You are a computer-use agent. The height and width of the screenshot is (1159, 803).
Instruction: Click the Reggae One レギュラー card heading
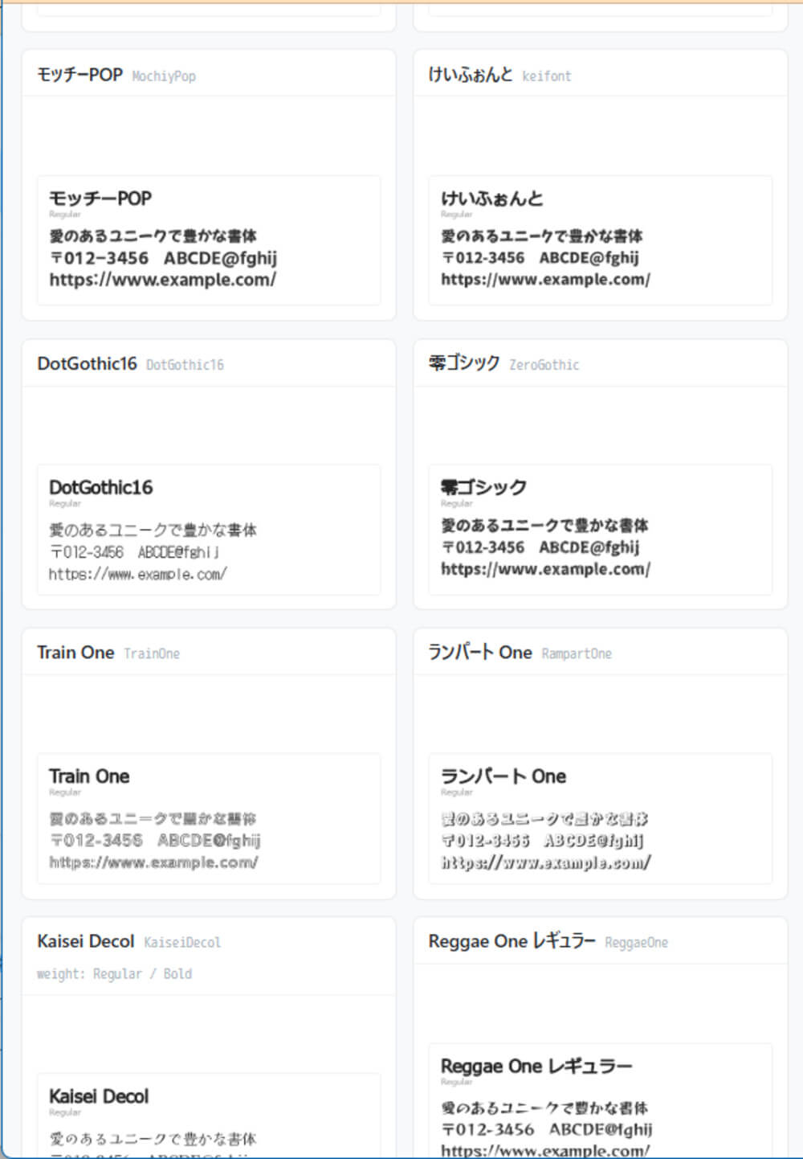tap(512, 941)
